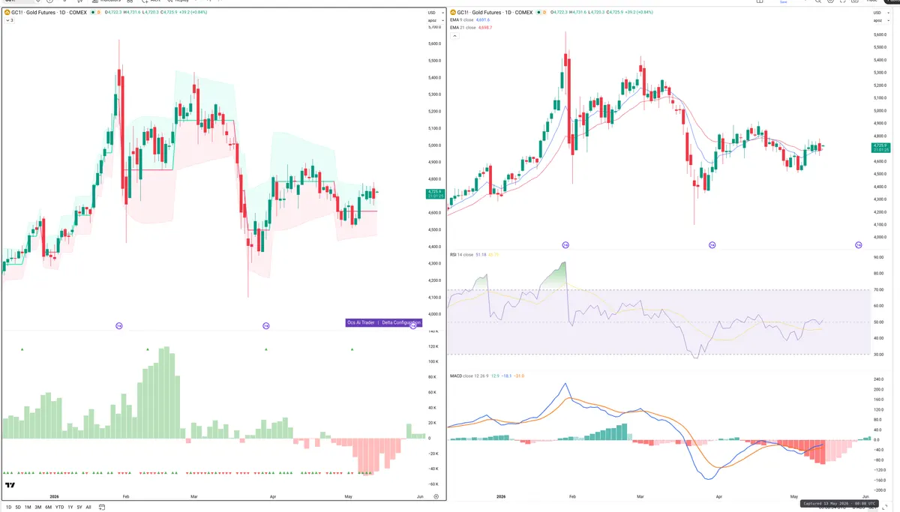Select the 6M time range
This screenshot has height=512, width=900.
[48, 508]
